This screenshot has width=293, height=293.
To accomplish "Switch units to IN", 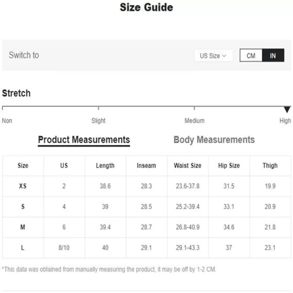I will click(x=273, y=56).
